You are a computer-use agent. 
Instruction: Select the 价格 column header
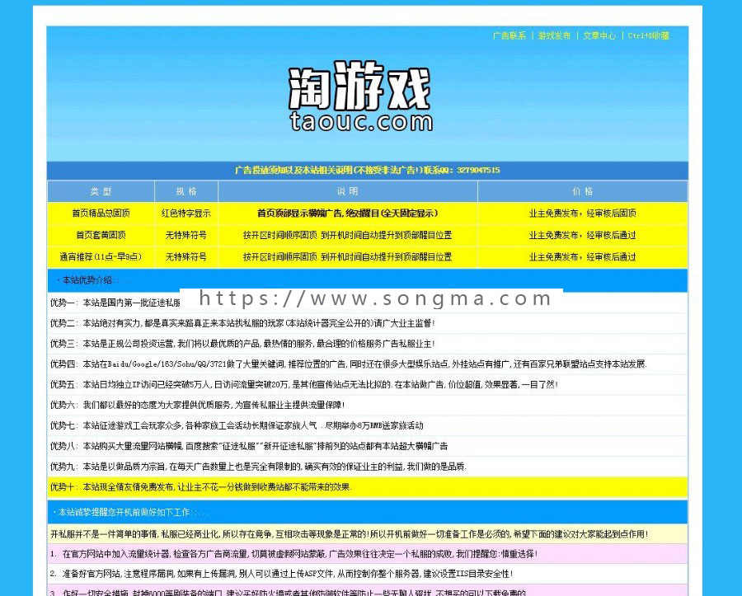point(583,191)
